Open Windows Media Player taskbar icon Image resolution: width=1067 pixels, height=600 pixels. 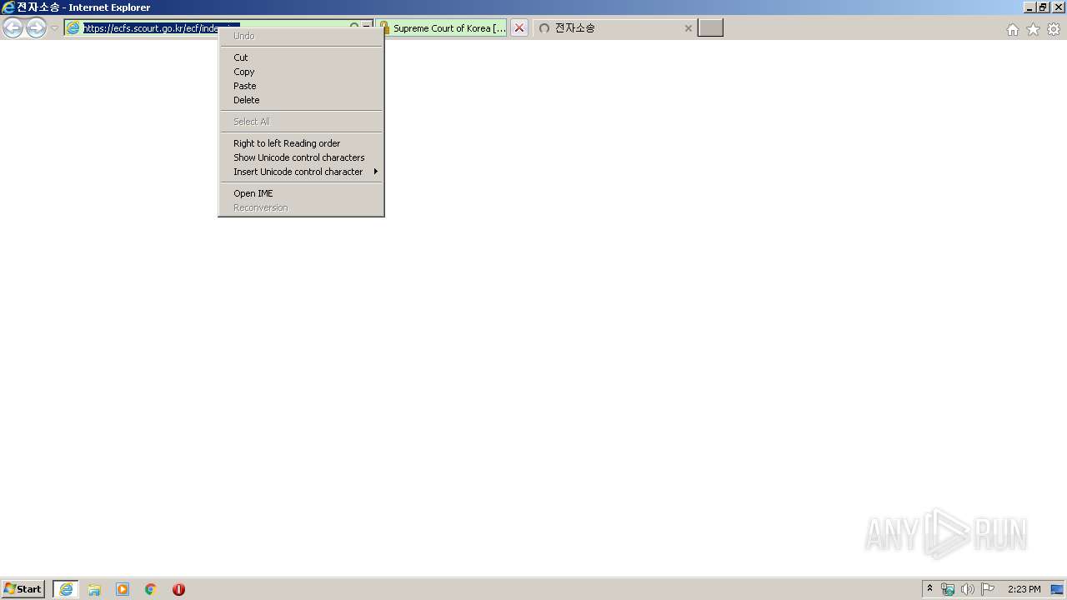[x=123, y=589]
